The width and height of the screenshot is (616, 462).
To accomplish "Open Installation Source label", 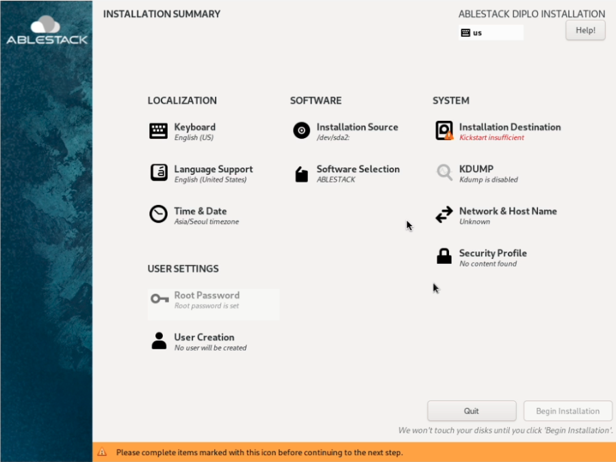I will [357, 127].
